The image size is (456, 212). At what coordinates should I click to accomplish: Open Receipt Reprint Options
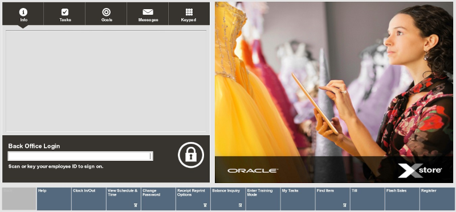(193, 199)
